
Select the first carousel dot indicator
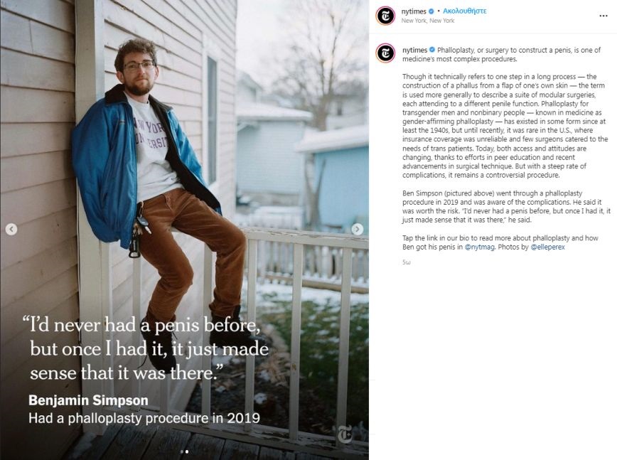tap(181, 451)
